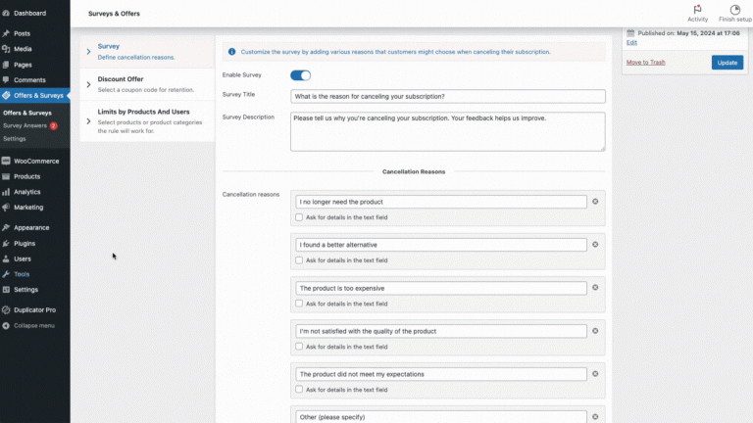Toggle the Enable Survey switch

pos(301,75)
